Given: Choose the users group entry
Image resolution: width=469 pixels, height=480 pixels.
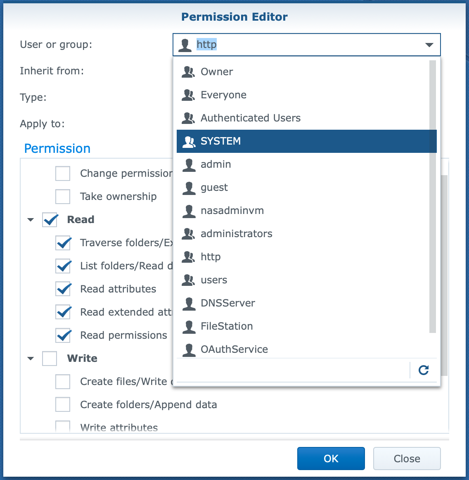Looking at the screenshot, I should click(x=307, y=280).
